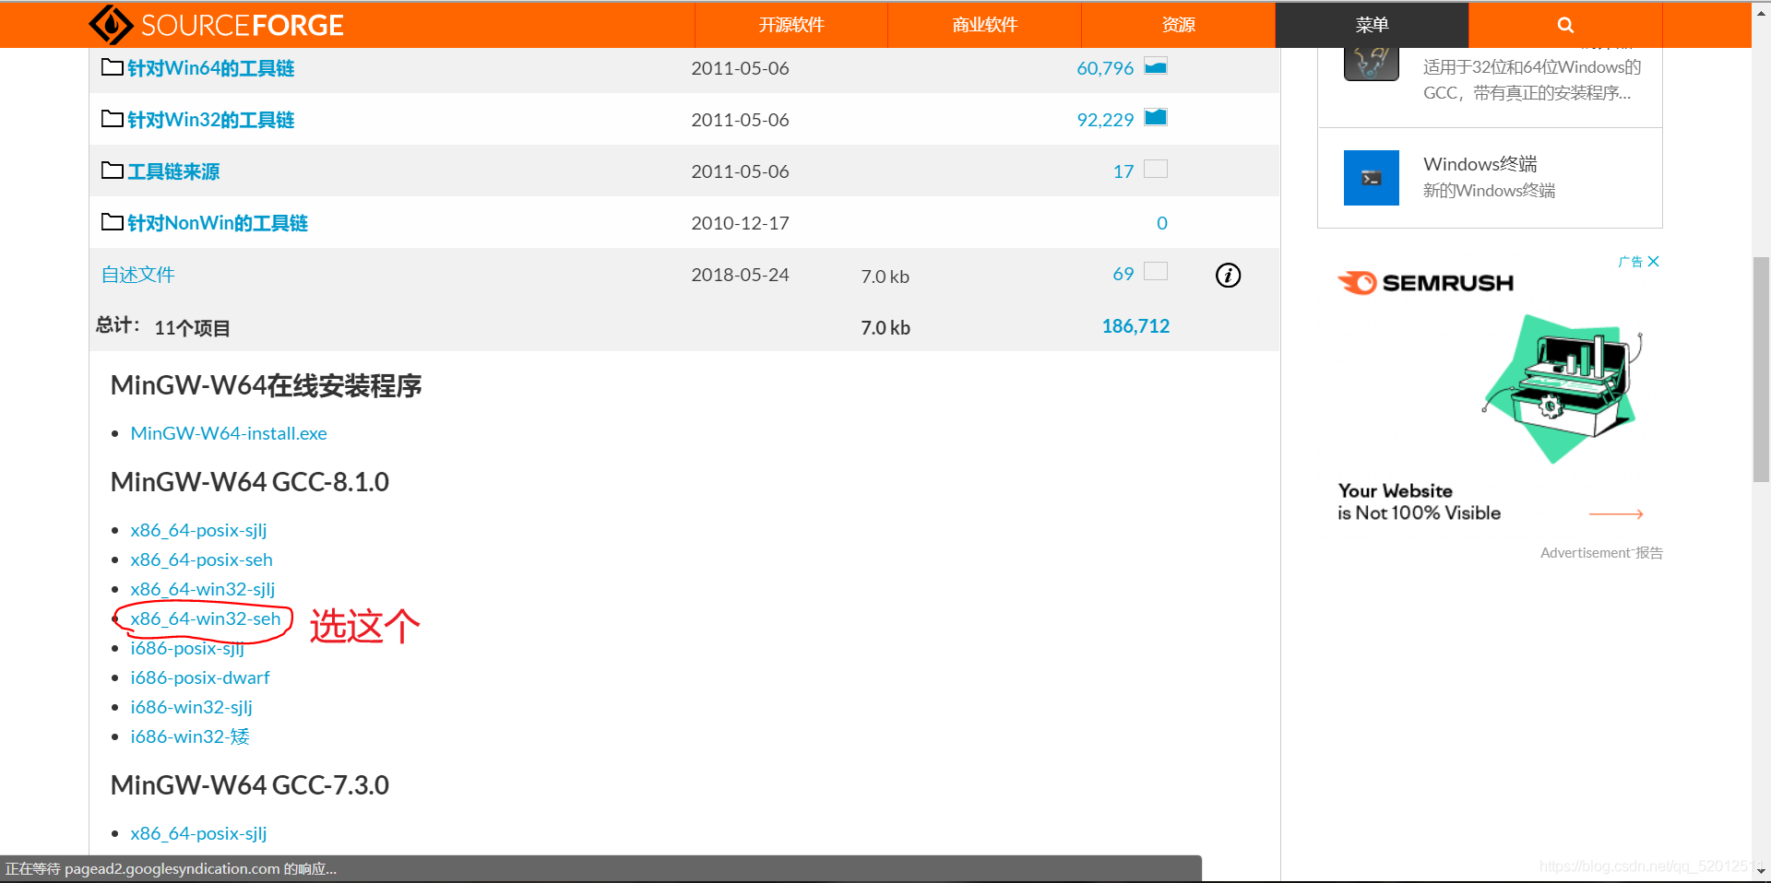Screen dimensions: 1771x883
Task: Click folder icon for 针对Win64的工具链
Action: pyautogui.click(x=113, y=67)
